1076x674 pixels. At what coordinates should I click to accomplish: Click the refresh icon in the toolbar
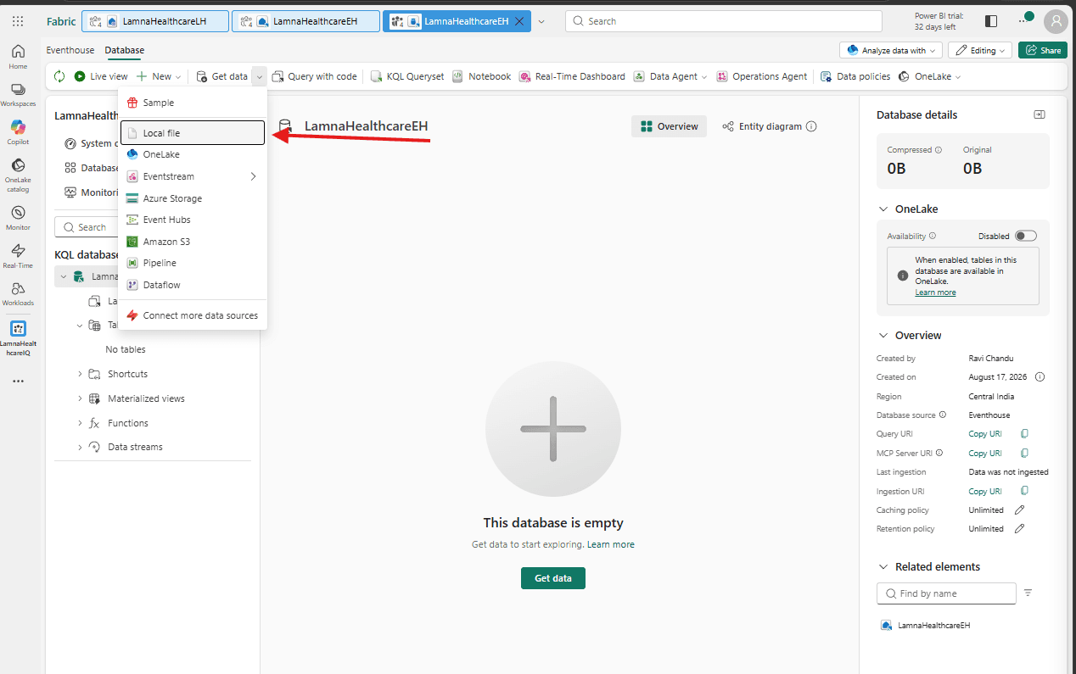pos(59,76)
